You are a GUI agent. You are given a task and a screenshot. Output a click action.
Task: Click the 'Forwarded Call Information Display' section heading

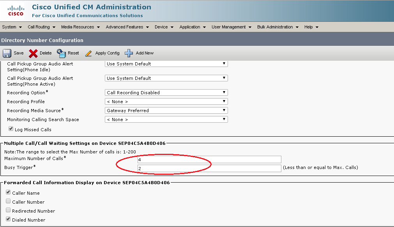tap(87, 183)
